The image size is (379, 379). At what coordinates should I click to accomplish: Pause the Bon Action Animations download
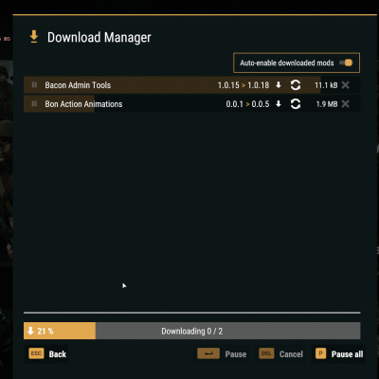34,104
